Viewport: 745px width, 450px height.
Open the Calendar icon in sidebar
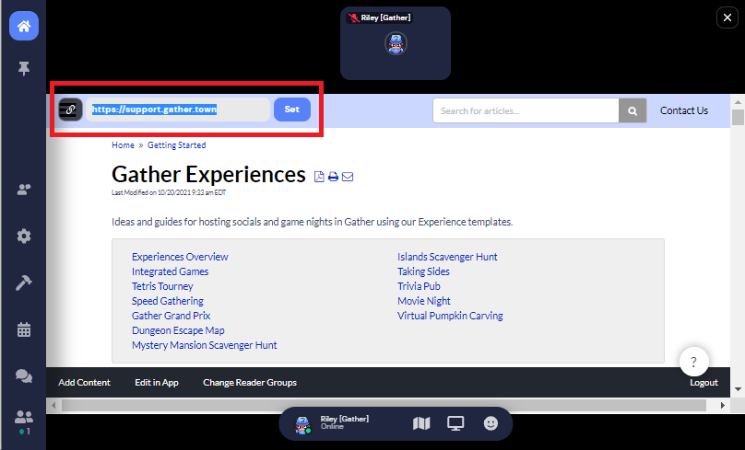pyautogui.click(x=24, y=329)
